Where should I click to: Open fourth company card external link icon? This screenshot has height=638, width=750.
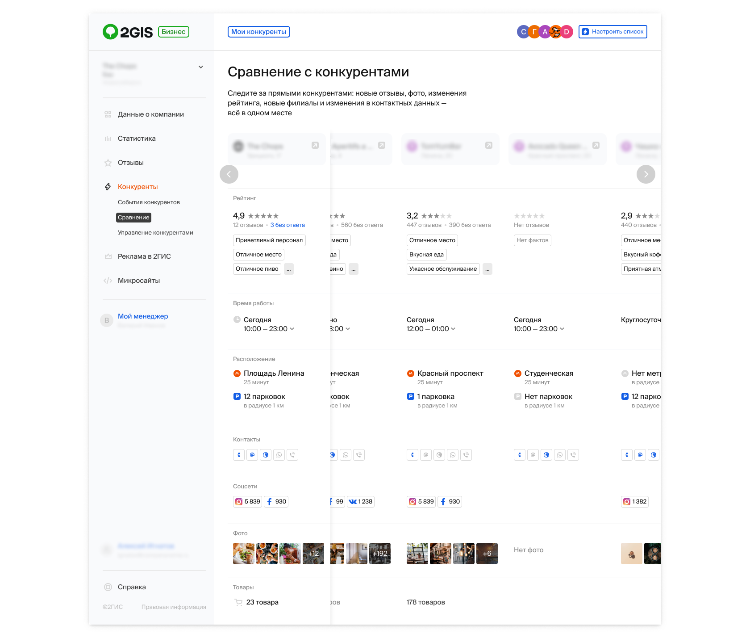[596, 145]
